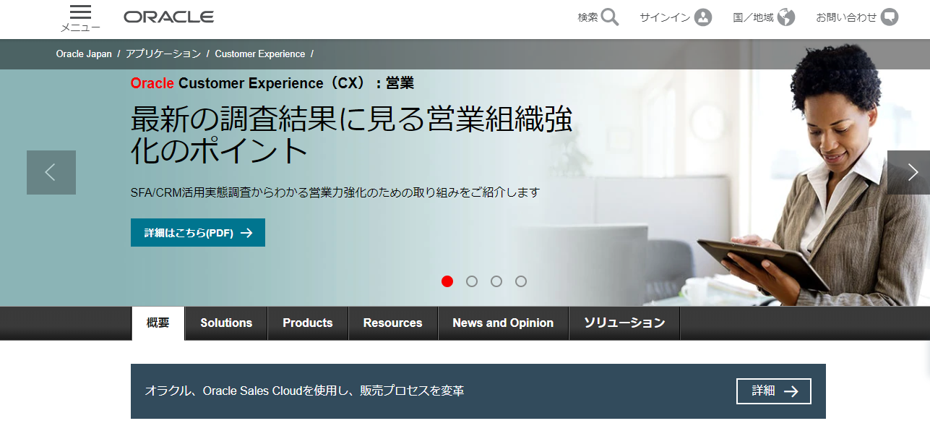Click the SFA/CRM活用実態調査 subtitle text
The image size is (930, 426).
coord(335,192)
